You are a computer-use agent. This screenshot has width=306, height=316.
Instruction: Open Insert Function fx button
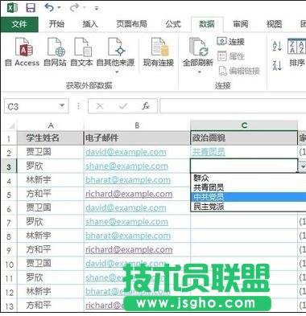146,106
